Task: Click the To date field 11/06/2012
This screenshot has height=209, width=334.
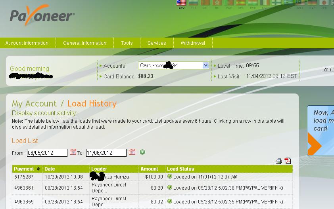Action: pyautogui.click(x=106, y=153)
